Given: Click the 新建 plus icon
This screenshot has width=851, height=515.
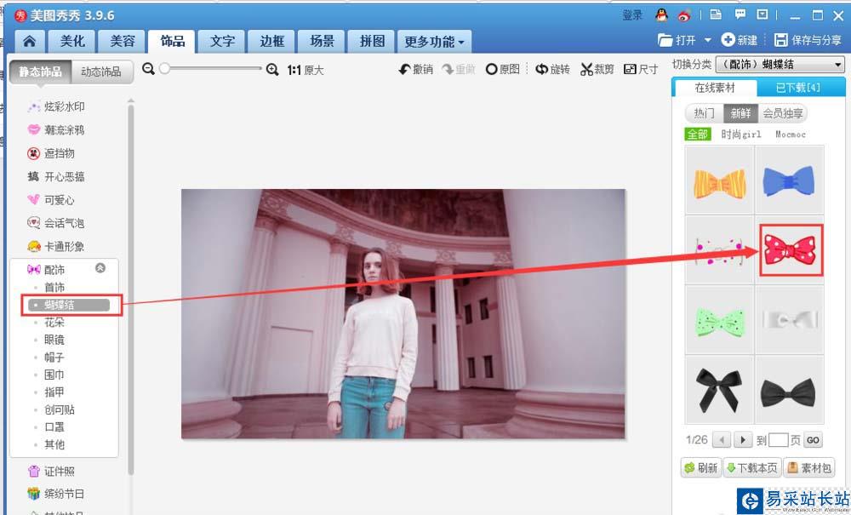Looking at the screenshot, I should [x=728, y=40].
